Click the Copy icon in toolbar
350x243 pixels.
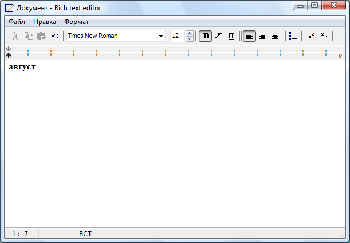[x=29, y=36]
